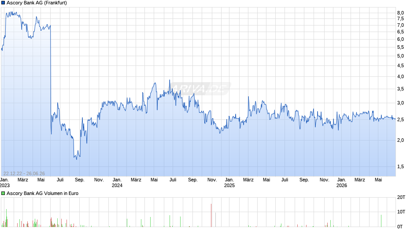Image resolution: width=414 pixels, height=231 pixels.
Task: Click the '2,5' price axis label
Action: point(400,120)
